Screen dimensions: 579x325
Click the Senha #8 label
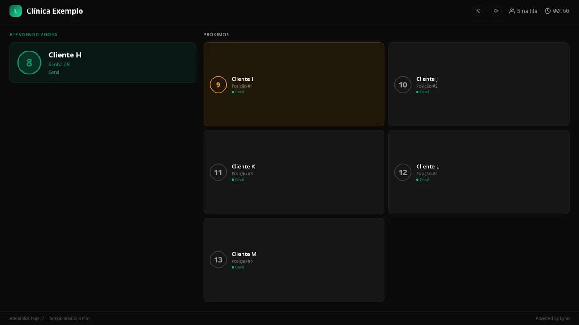click(59, 65)
